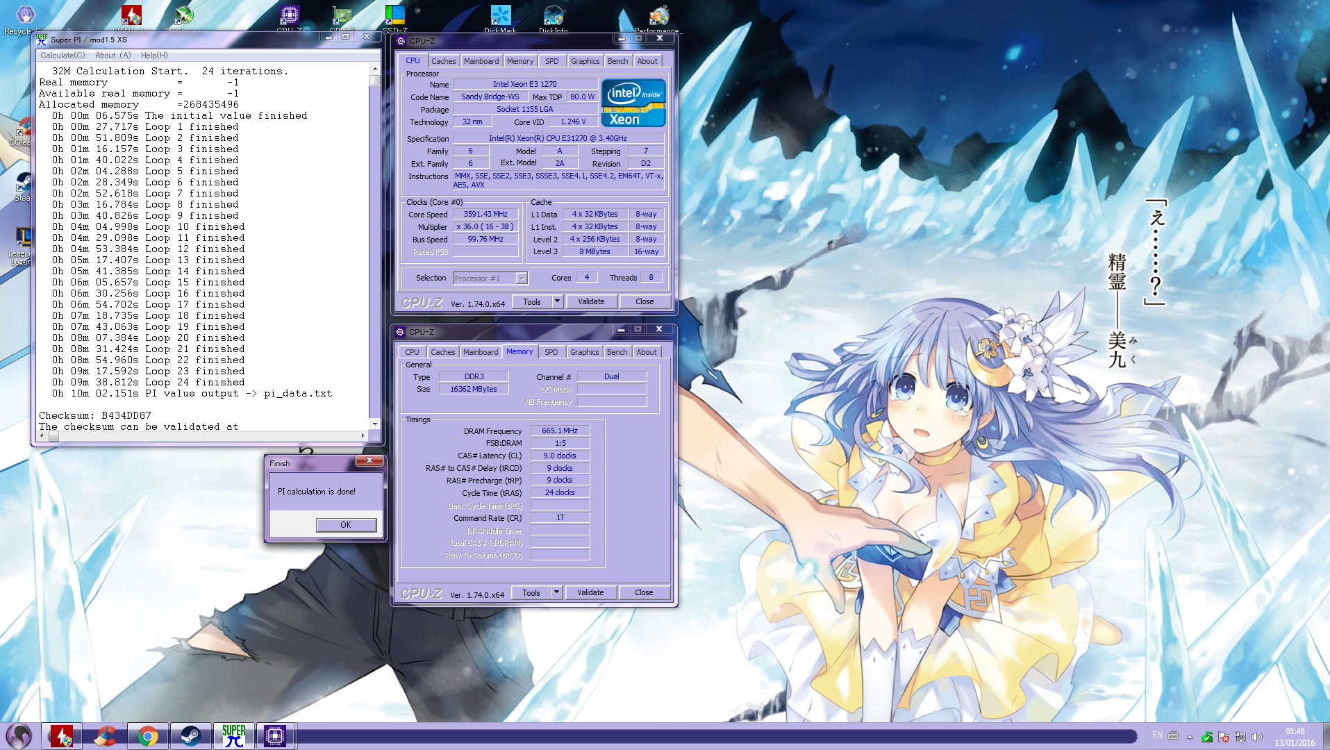Image resolution: width=1330 pixels, height=750 pixels.
Task: Open the DiskInfo desktop shortcut
Action: [x=554, y=17]
